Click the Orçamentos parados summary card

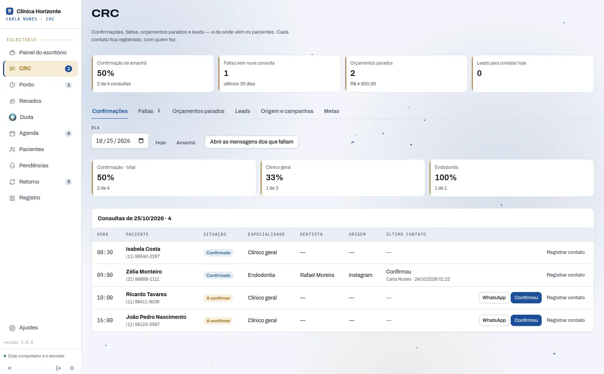(406, 74)
